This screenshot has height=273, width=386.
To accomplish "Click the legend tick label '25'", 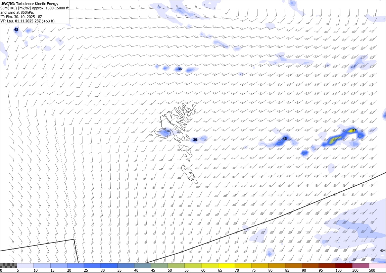I will 86,270.
